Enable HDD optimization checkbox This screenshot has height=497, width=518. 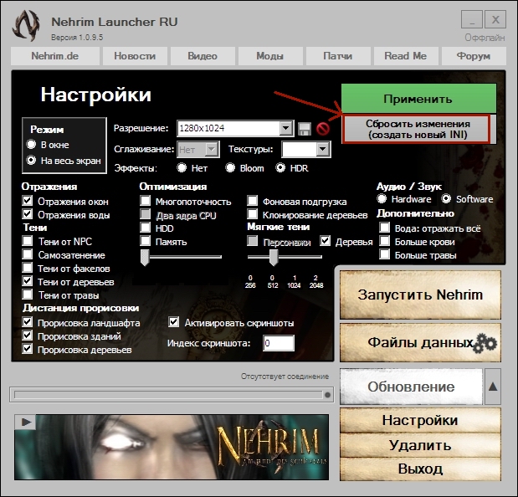click(x=145, y=228)
